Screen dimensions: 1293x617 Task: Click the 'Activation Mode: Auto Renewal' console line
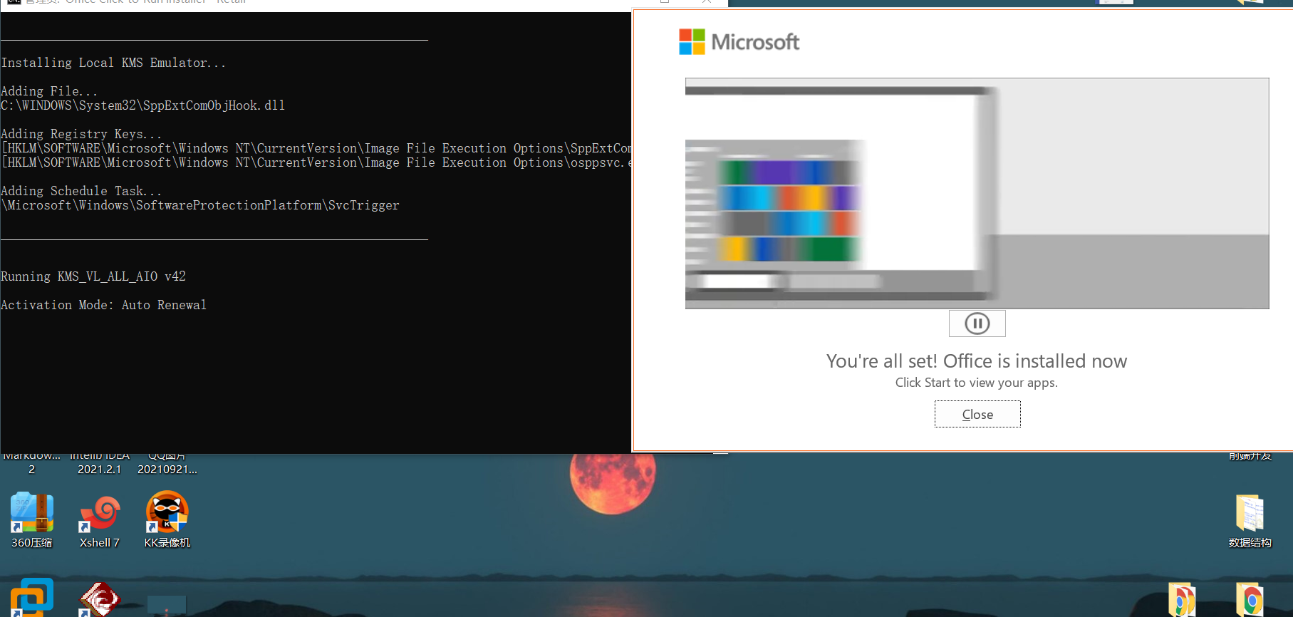104,305
